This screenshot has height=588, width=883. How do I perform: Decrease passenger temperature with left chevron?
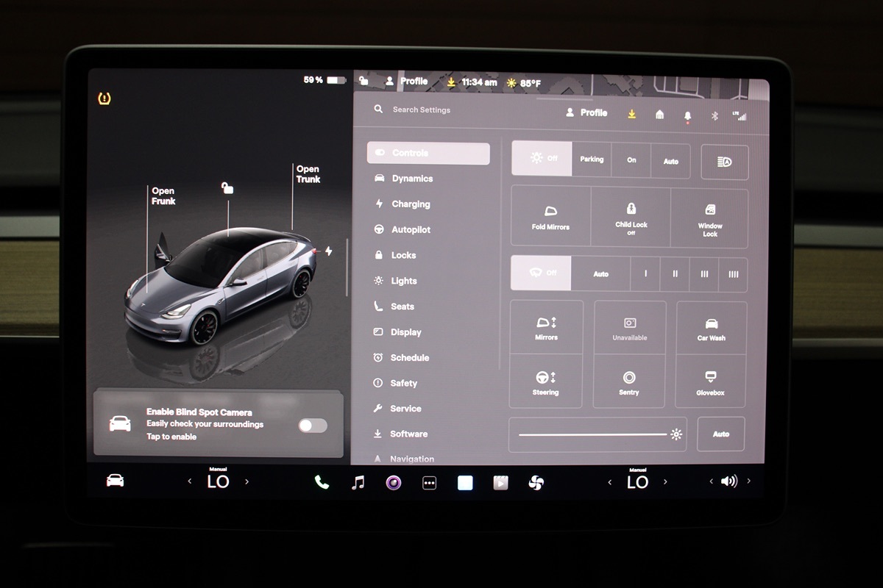click(609, 482)
